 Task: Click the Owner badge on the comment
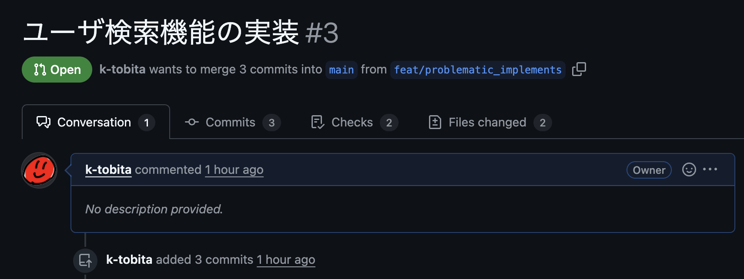pos(649,170)
